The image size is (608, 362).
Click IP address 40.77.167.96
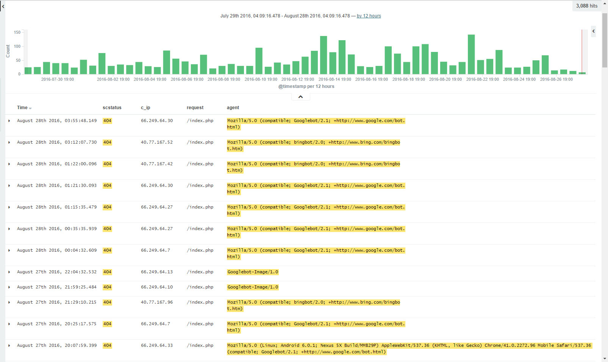157,302
